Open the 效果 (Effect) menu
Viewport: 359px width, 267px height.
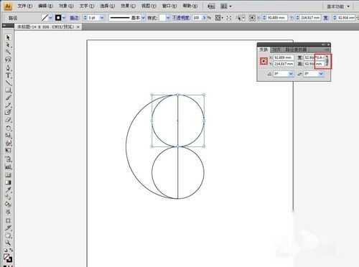[128, 6]
